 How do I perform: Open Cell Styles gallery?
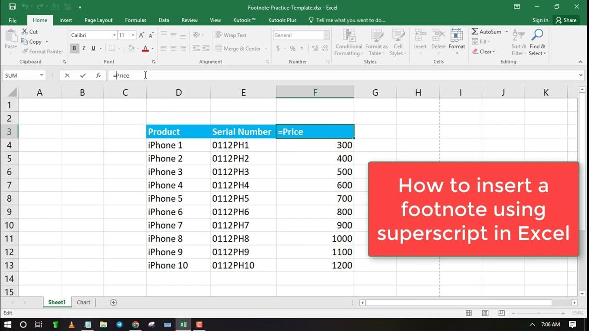[x=397, y=42]
